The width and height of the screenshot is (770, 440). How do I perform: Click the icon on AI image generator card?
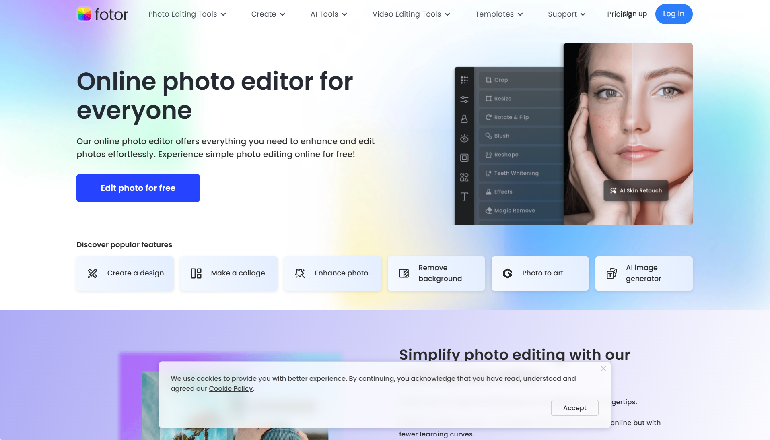pos(611,273)
